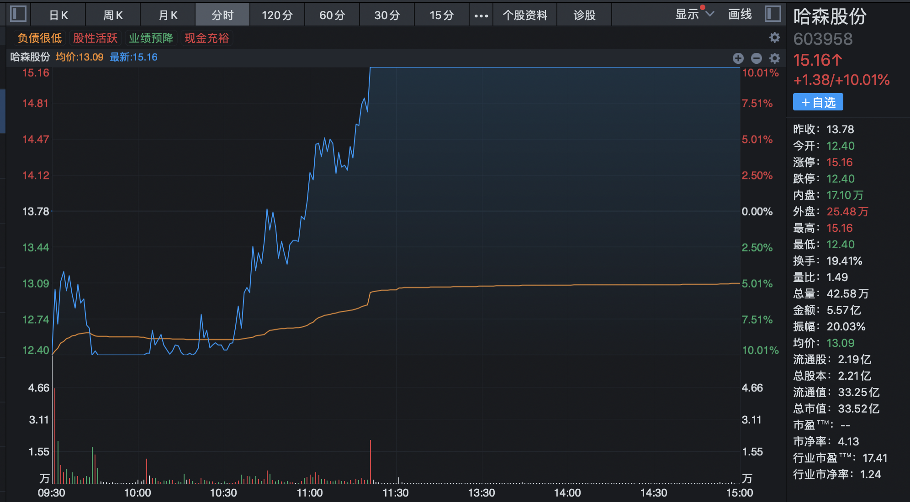
Task: Open the 15分 chart view
Action: click(441, 16)
